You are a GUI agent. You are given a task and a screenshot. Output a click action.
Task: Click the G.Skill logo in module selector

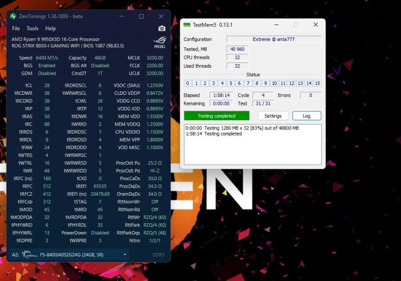coord(30,254)
